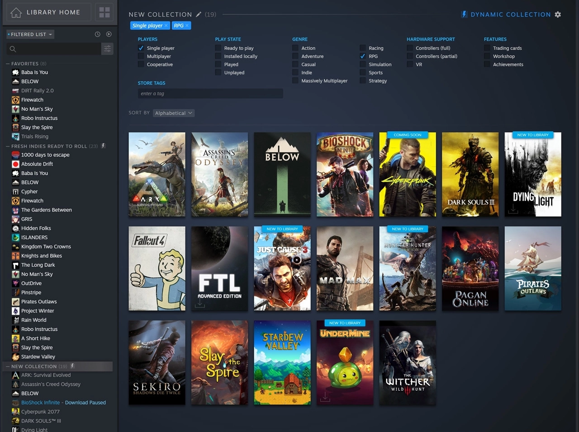Open BioShock Infinite cover art
The width and height of the screenshot is (579, 432).
click(x=345, y=175)
